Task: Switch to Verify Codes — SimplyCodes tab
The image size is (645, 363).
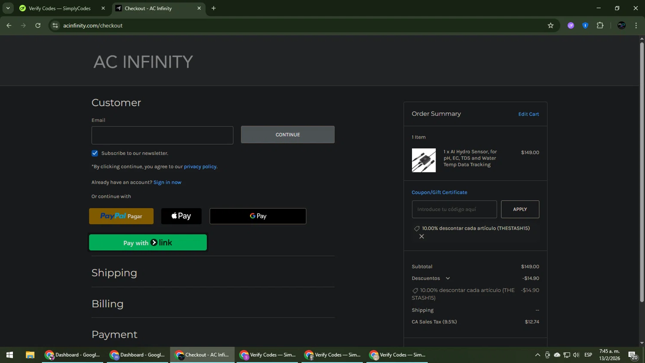Action: pyautogui.click(x=59, y=8)
